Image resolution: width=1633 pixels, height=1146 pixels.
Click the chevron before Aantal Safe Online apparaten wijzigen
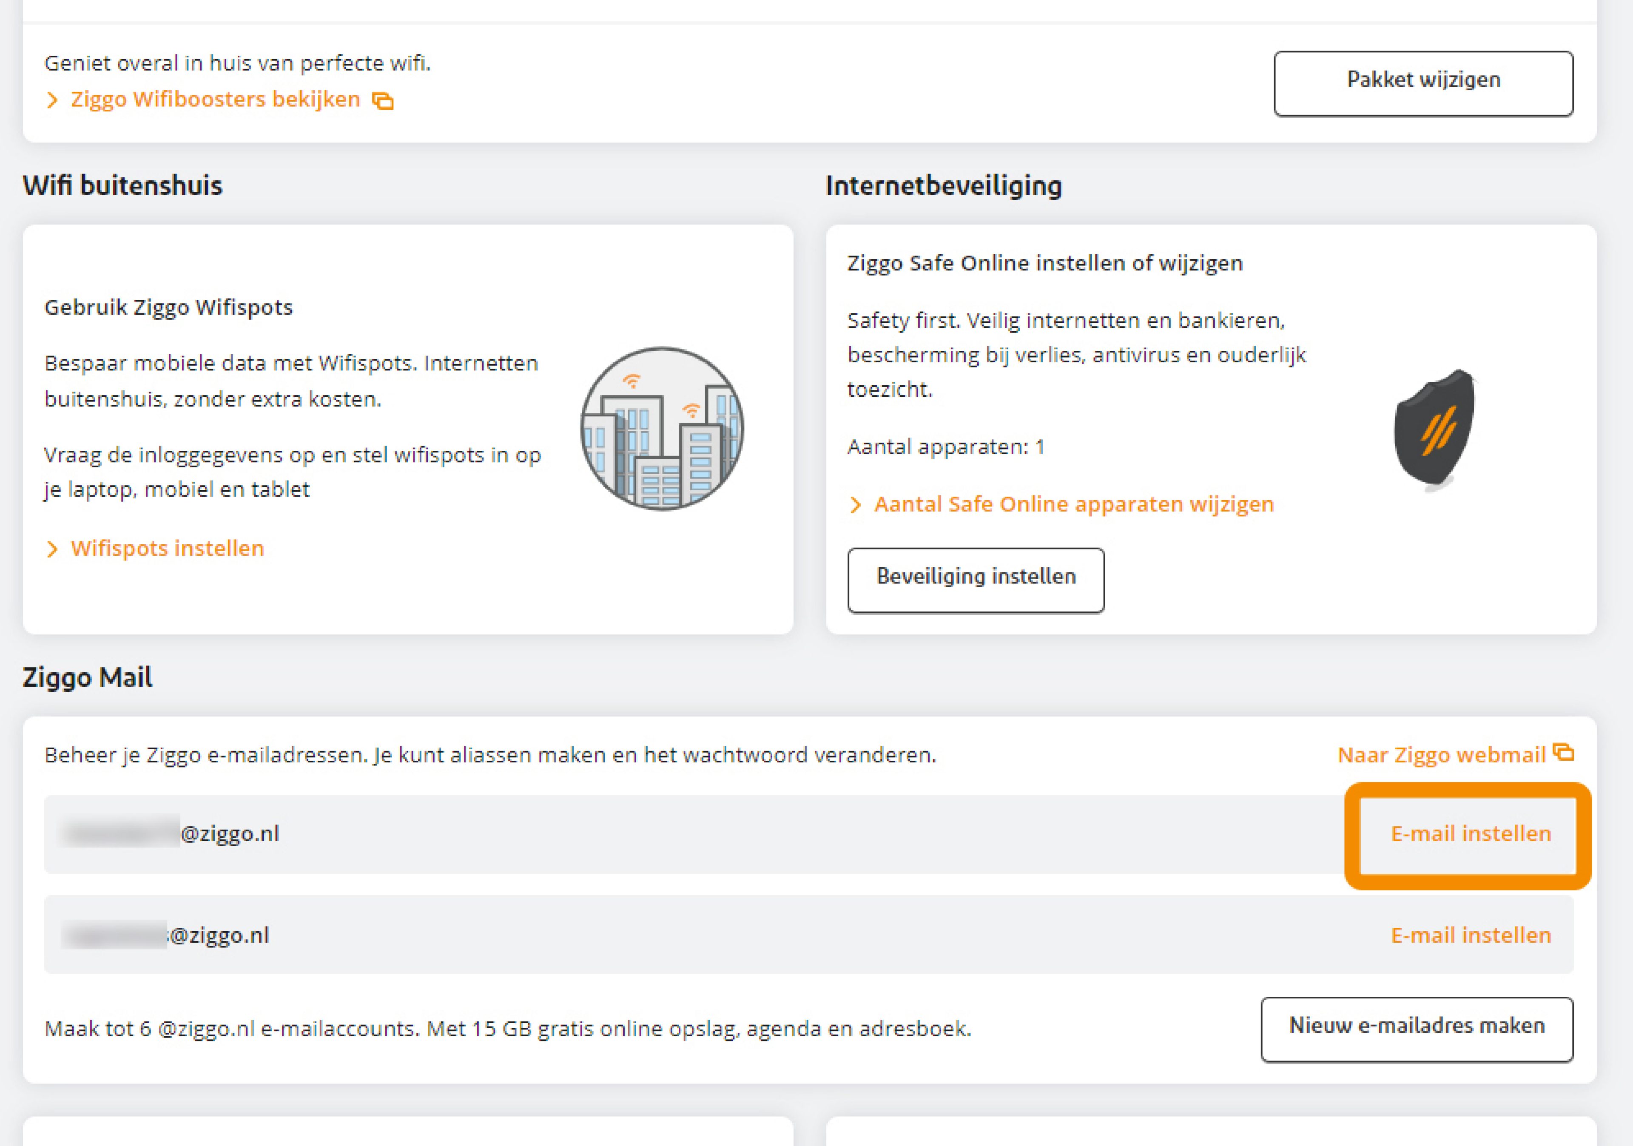click(856, 504)
